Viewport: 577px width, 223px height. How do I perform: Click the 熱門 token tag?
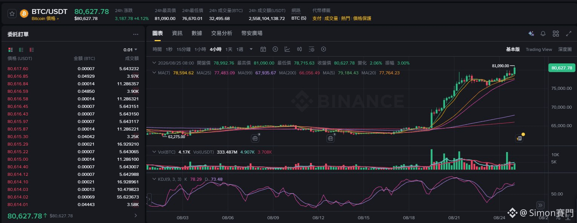pyautogui.click(x=345, y=18)
